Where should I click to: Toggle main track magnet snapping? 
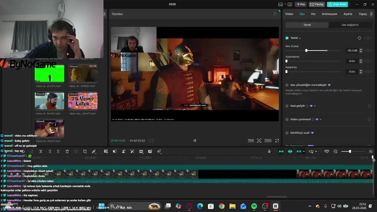point(281,151)
